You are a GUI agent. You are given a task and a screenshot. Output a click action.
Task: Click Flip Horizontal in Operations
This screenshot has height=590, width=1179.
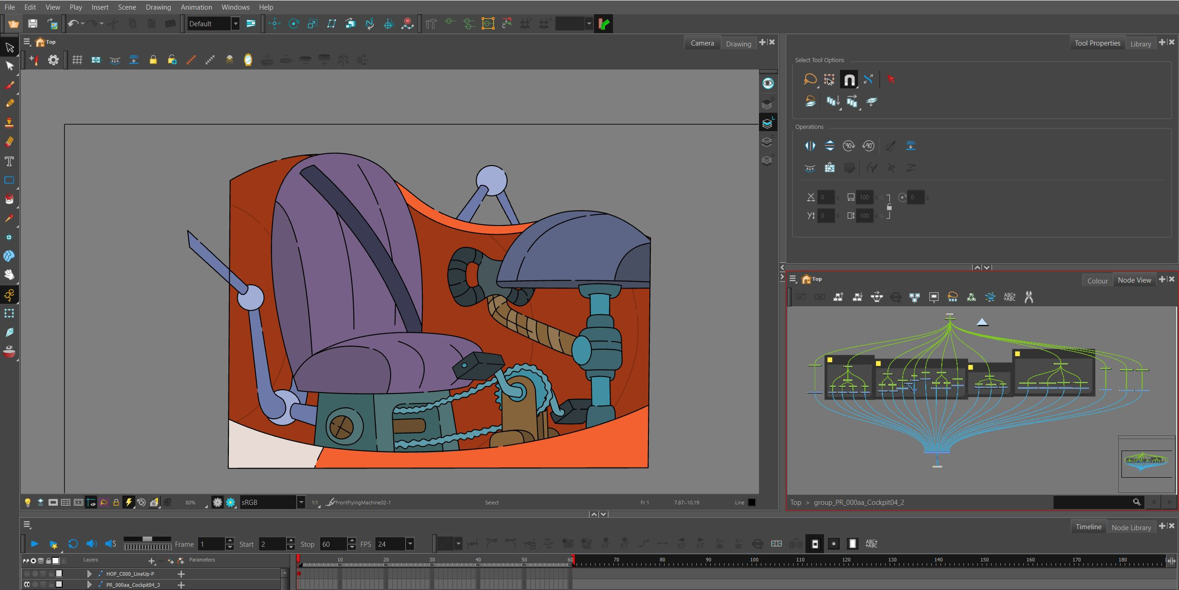coord(810,146)
